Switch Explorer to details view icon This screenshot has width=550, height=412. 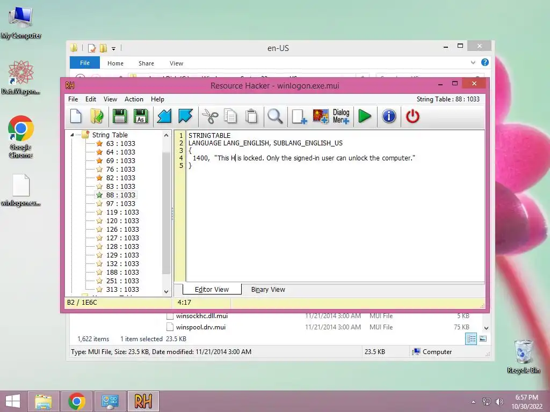(x=471, y=339)
